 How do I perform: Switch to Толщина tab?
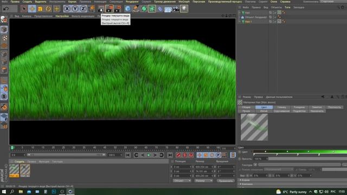pos(299,107)
